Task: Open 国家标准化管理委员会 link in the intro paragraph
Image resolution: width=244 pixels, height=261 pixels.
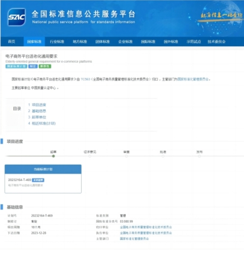Action: tap(193, 79)
